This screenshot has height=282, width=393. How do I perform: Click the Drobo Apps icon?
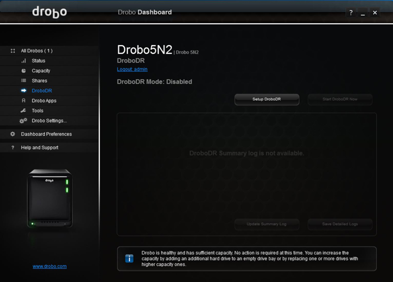(x=24, y=101)
